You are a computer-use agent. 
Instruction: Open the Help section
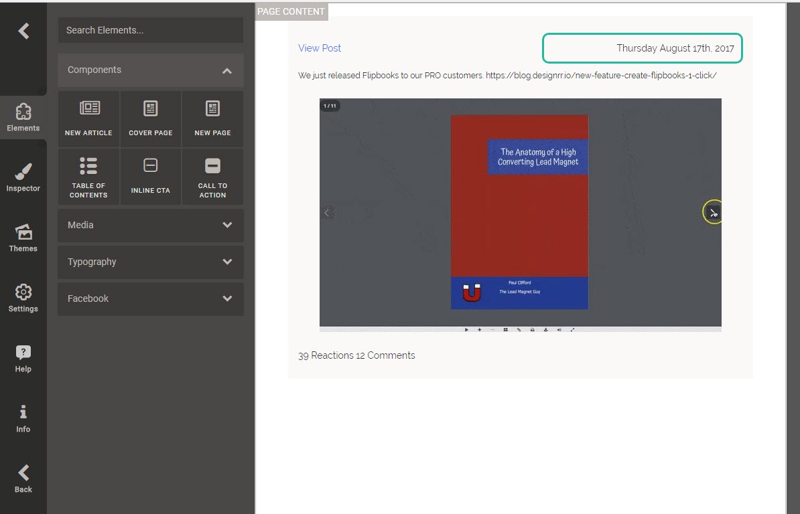pyautogui.click(x=23, y=358)
